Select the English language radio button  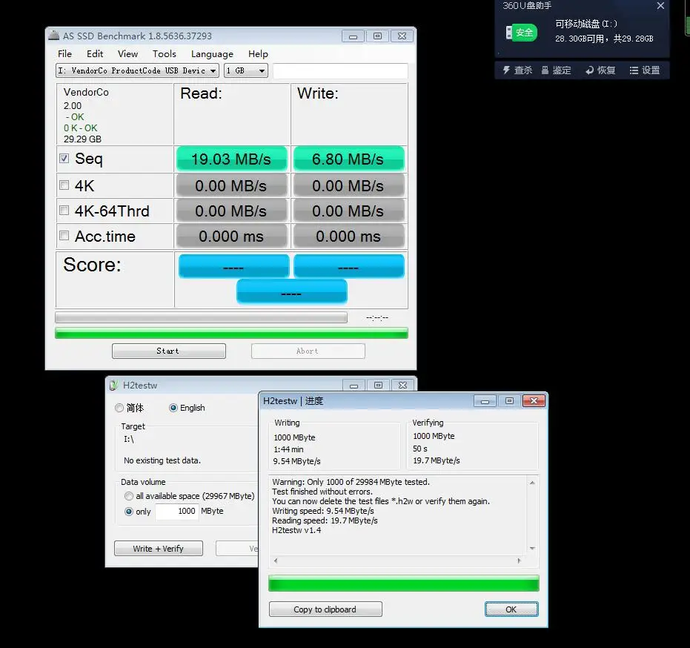[x=173, y=408]
